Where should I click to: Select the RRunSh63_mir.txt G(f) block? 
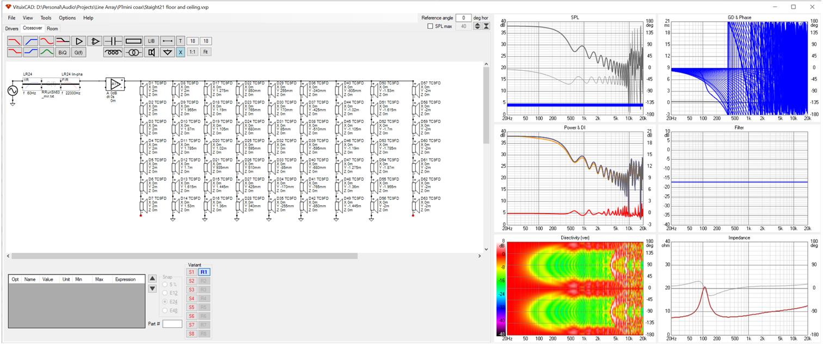pyautogui.click(x=51, y=83)
